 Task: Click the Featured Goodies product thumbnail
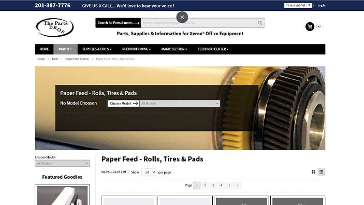pos(62,195)
